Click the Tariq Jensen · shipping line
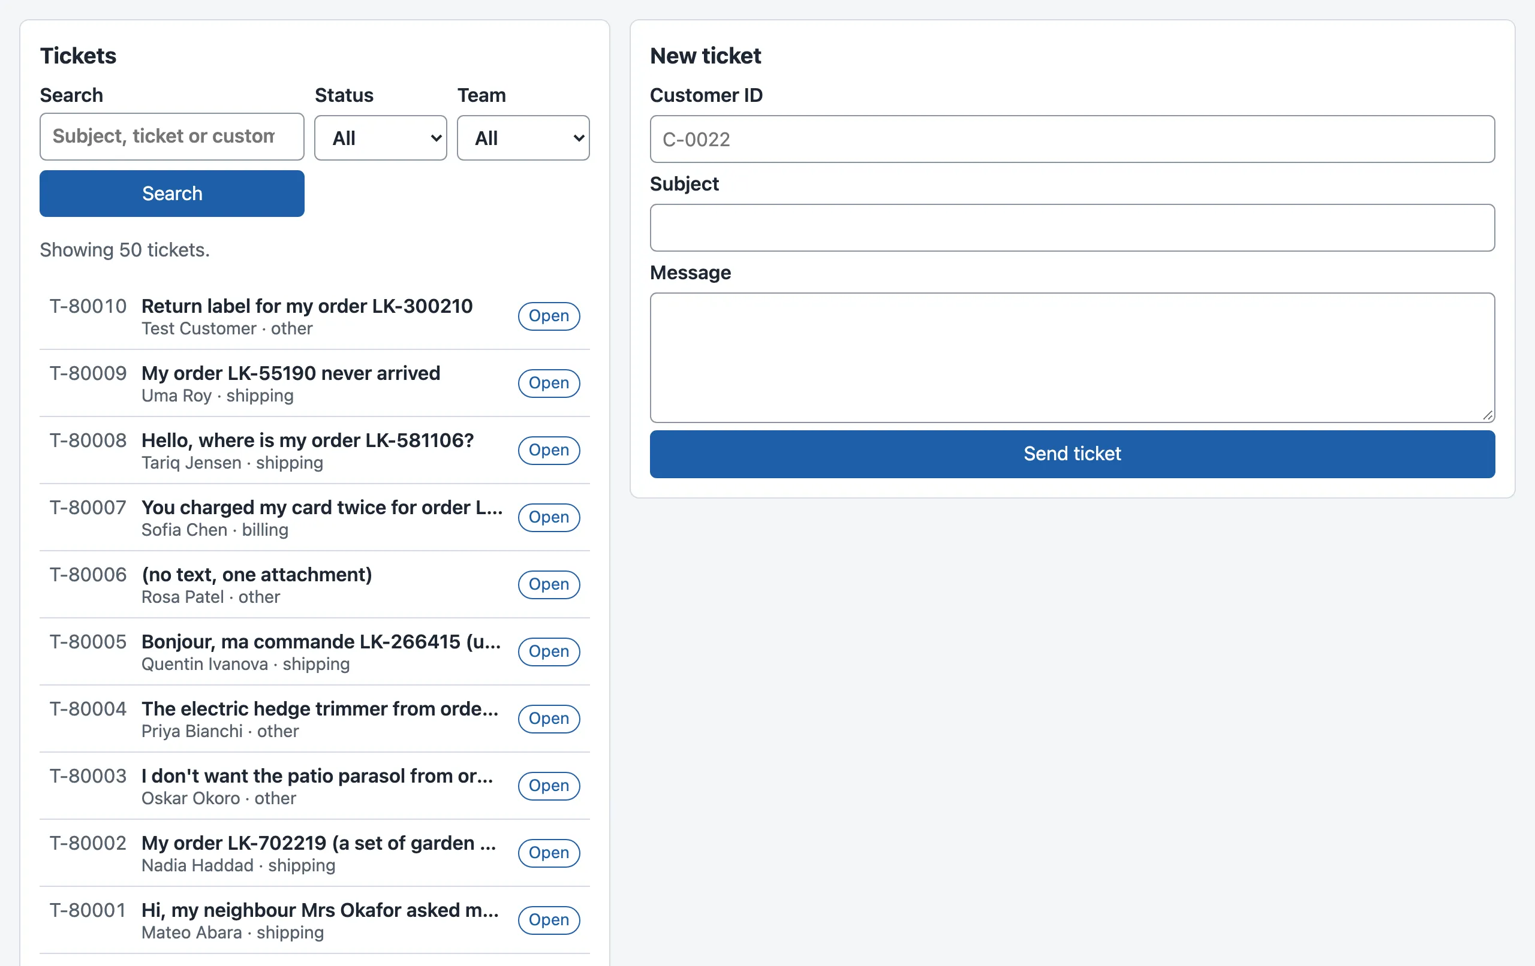The image size is (1535, 966). tap(232, 463)
